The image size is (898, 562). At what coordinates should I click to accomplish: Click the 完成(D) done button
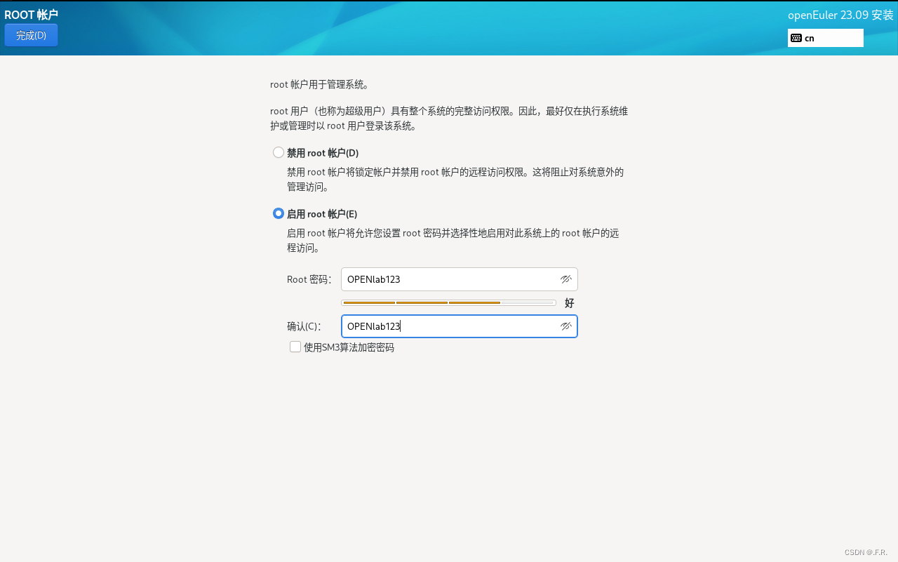click(x=31, y=35)
